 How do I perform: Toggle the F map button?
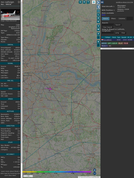98,45
